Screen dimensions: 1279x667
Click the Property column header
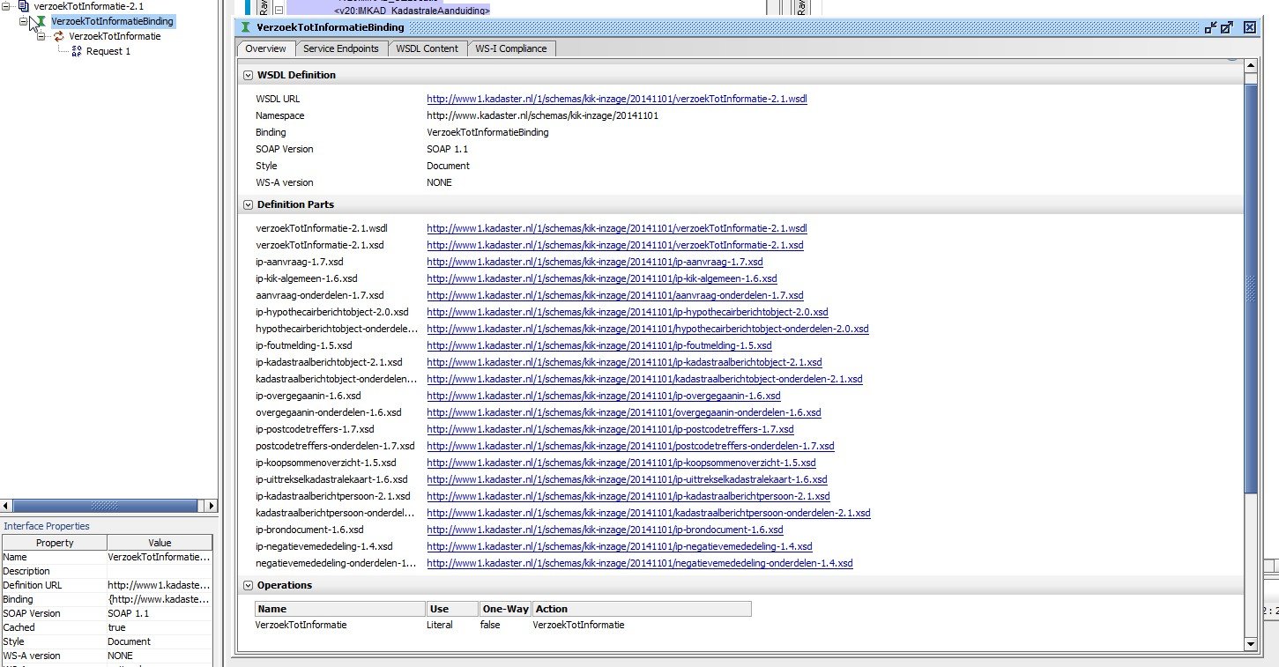pos(55,543)
